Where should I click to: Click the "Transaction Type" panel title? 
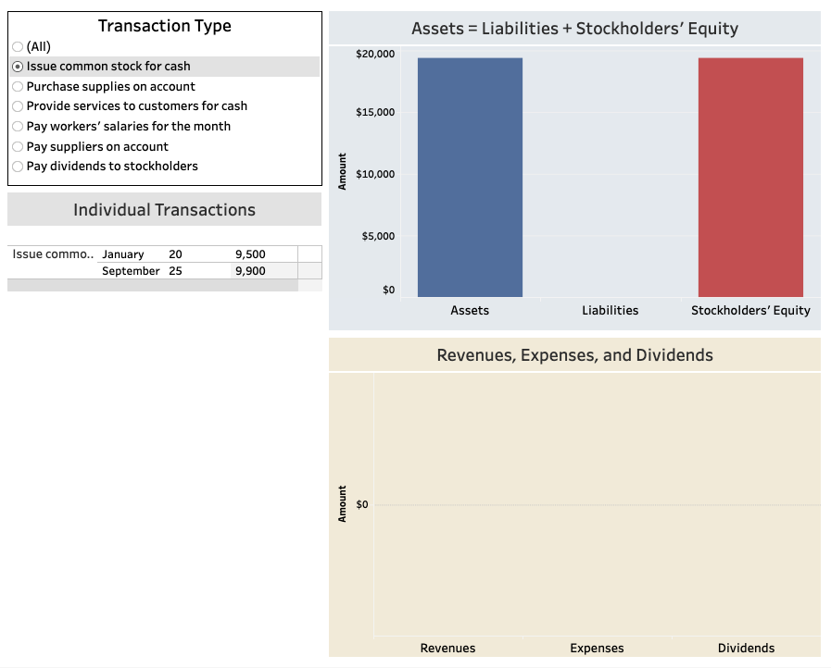(164, 26)
